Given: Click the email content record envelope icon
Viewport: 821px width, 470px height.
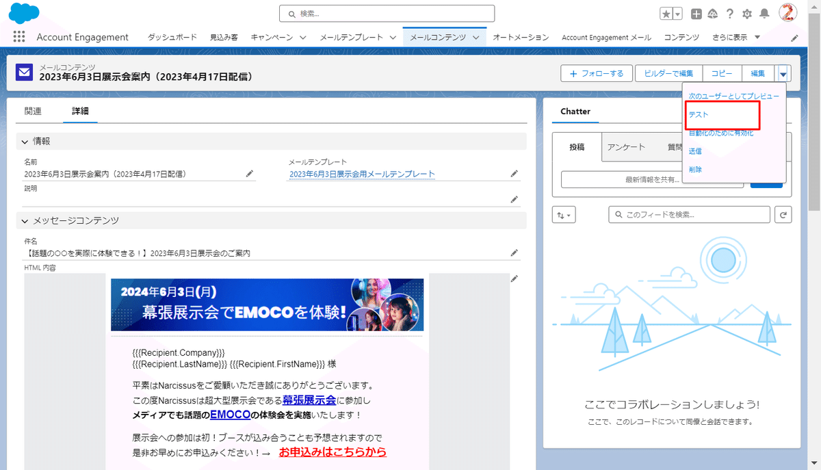Looking at the screenshot, I should (x=24, y=72).
